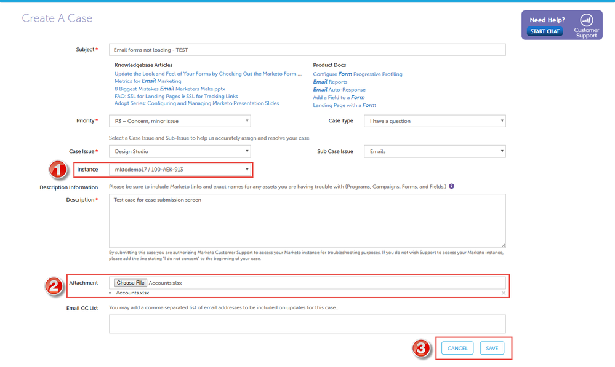Open the 'Email Reports' product doc
The width and height of the screenshot is (615, 367).
[330, 82]
